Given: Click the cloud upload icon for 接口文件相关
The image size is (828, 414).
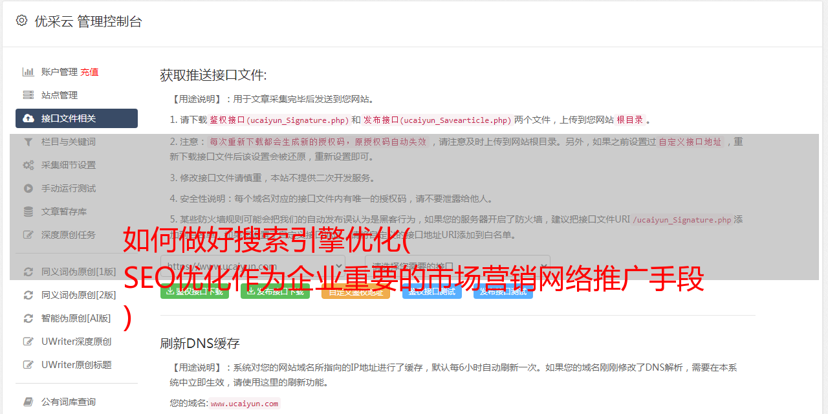Looking at the screenshot, I should coord(28,118).
